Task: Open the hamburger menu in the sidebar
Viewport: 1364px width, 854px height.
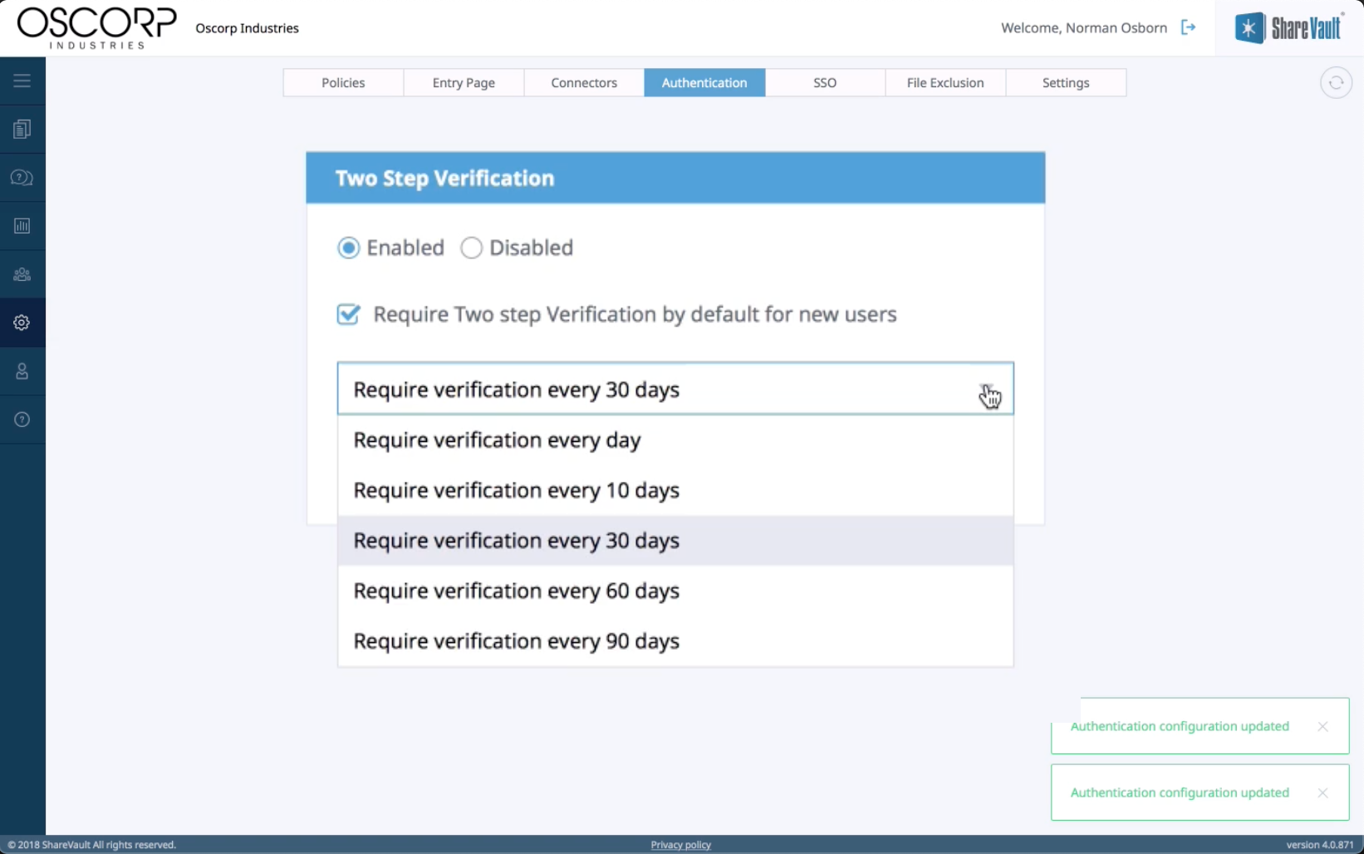Action: pos(22,81)
